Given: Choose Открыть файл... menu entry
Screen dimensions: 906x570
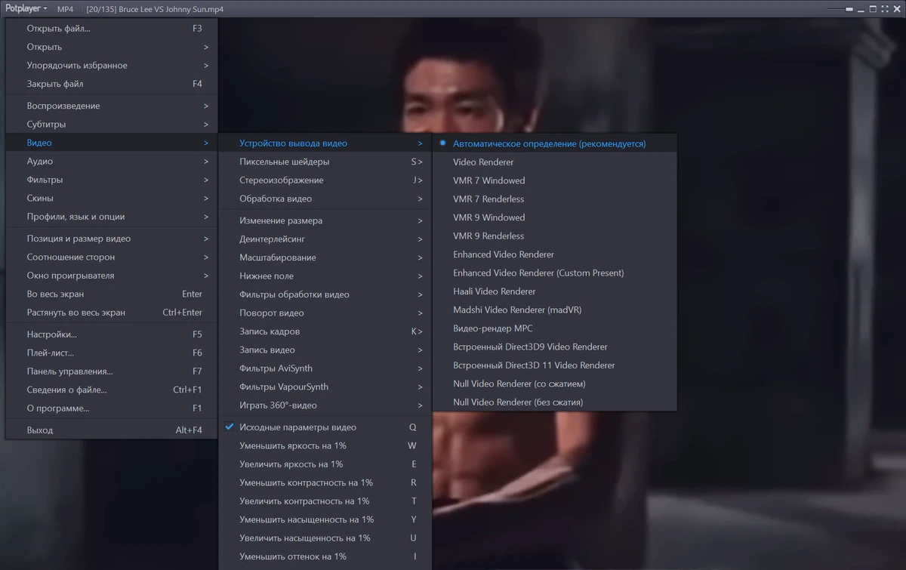Looking at the screenshot, I should click(x=112, y=29).
